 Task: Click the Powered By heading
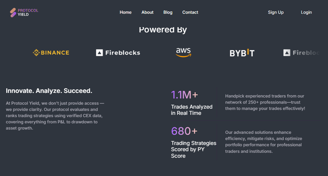click(x=163, y=30)
